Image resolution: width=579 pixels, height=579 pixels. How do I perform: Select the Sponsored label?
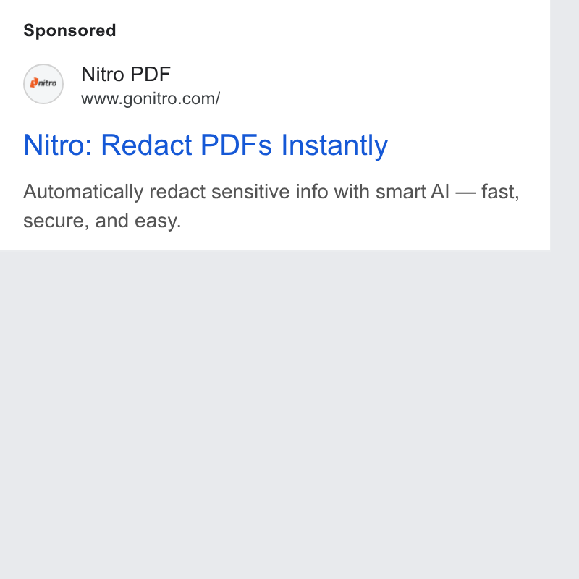pos(69,30)
